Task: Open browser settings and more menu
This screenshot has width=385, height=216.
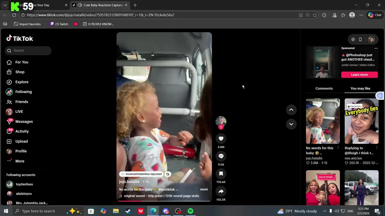Action: [x=361, y=15]
